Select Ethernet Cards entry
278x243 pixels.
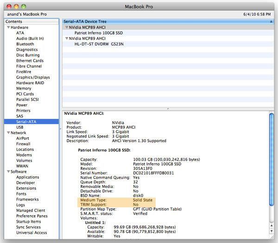[x=30, y=61]
